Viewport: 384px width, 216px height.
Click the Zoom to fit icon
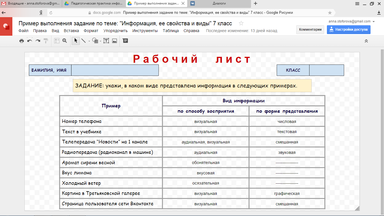click(x=57, y=41)
